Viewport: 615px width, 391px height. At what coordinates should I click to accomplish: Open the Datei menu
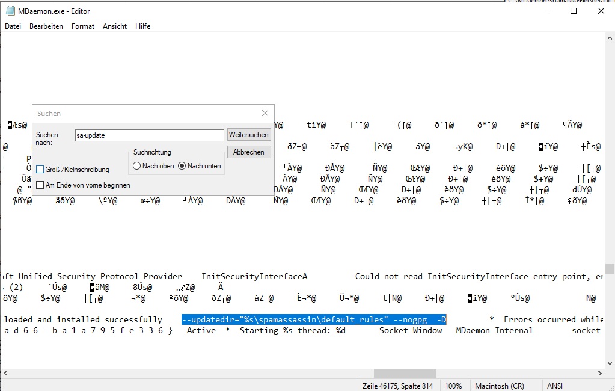[x=13, y=26]
